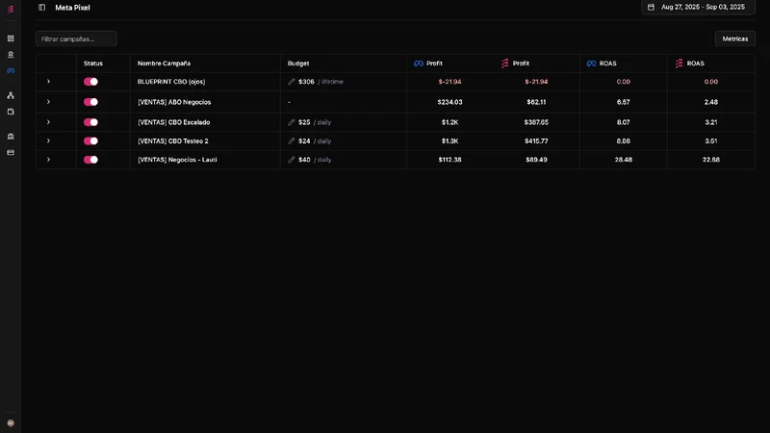The height and width of the screenshot is (433, 770).
Task: Toggle status of [VENTAS] CBO Testeo 2 campaign
Action: 90,140
